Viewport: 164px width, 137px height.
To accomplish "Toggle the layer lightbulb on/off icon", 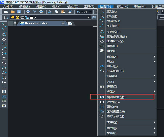I will tap(13, 18).
